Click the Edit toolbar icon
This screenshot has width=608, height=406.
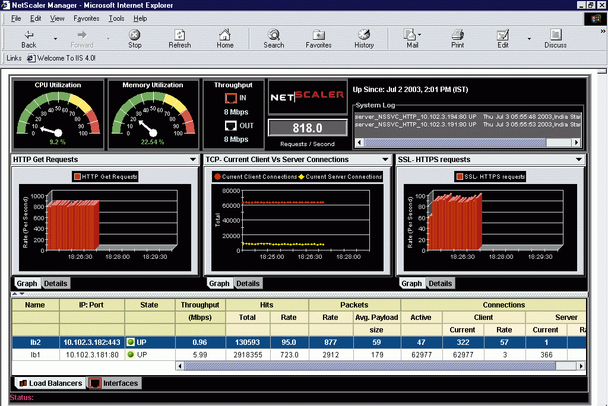[x=502, y=34]
